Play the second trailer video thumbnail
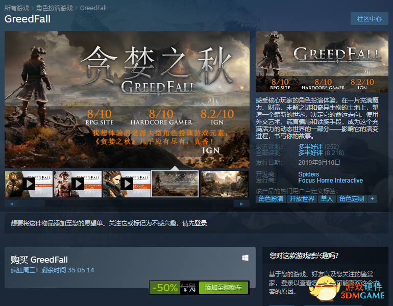393x306 pixels. tap(78, 184)
